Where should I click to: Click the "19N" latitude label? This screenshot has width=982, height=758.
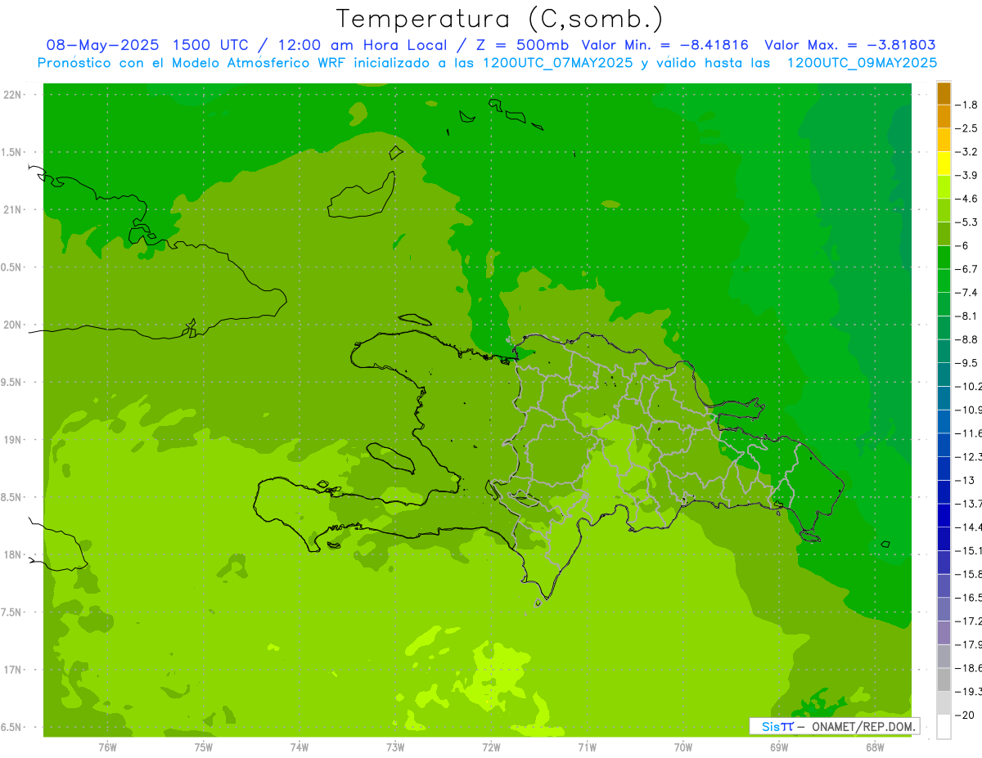(12, 440)
